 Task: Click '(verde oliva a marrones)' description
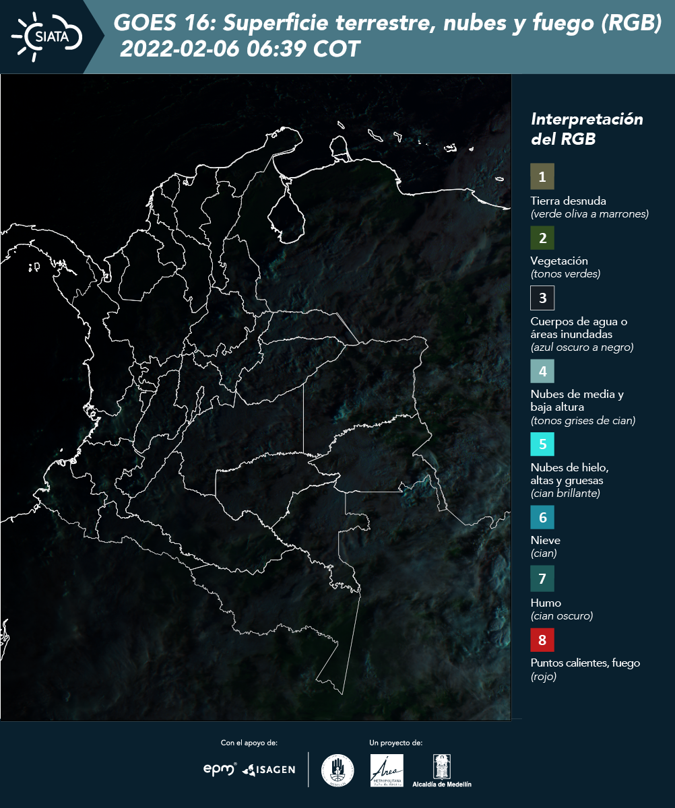pyautogui.click(x=589, y=214)
